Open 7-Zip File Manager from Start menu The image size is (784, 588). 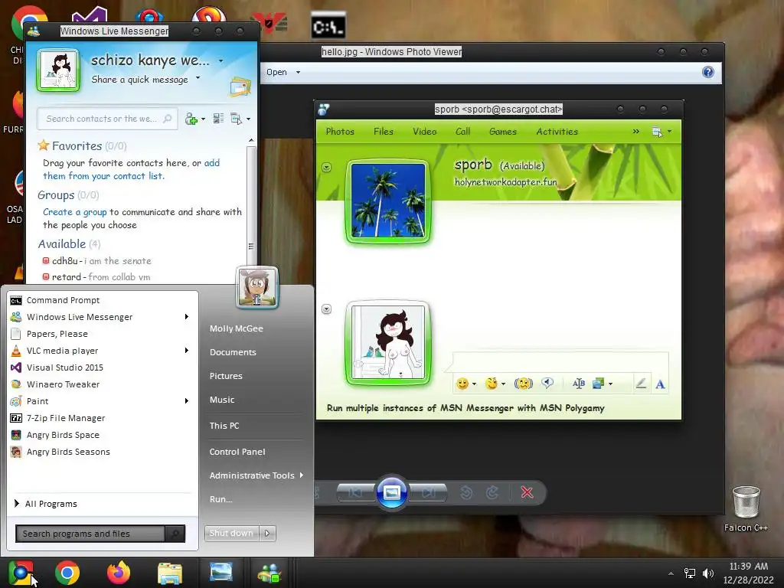(x=103, y=418)
